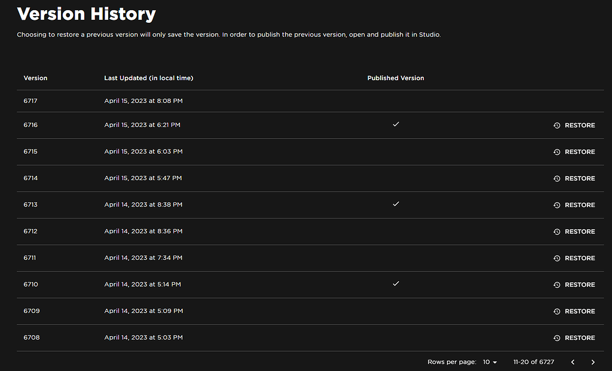Open the Rows per page dropdown
The height and width of the screenshot is (371, 612).
click(x=489, y=362)
